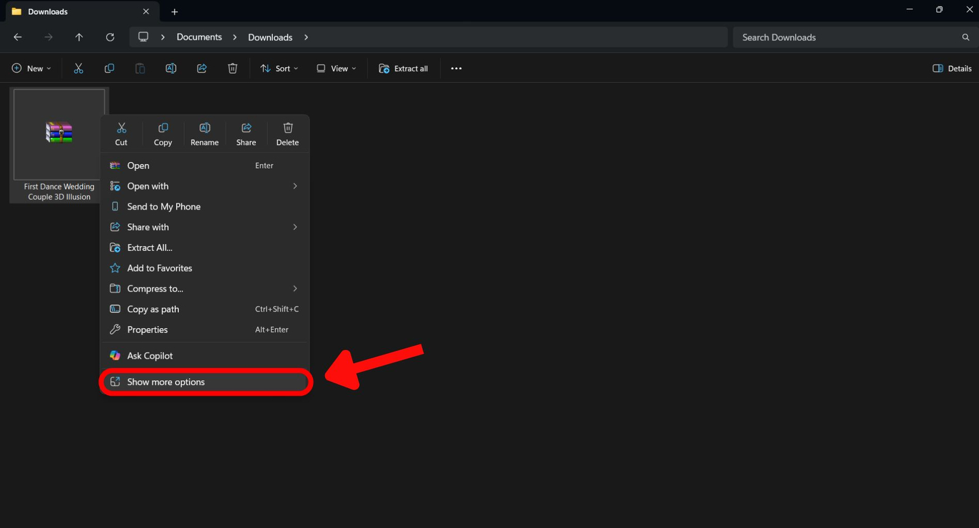
Task: Toggle the Details pane
Action: [952, 68]
